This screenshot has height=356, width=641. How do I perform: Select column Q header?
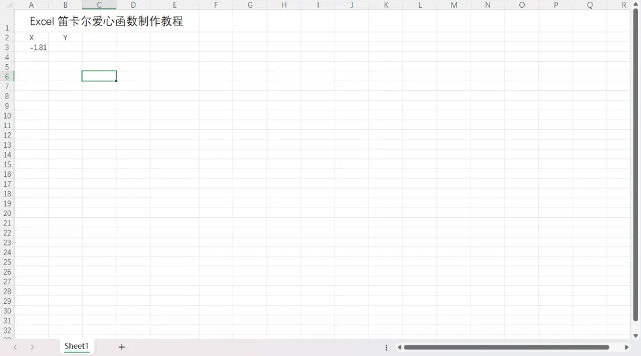tap(589, 5)
